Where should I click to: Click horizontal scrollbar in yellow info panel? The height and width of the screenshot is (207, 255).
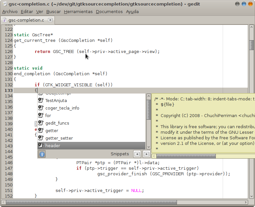pyautogui.click(x=186, y=156)
